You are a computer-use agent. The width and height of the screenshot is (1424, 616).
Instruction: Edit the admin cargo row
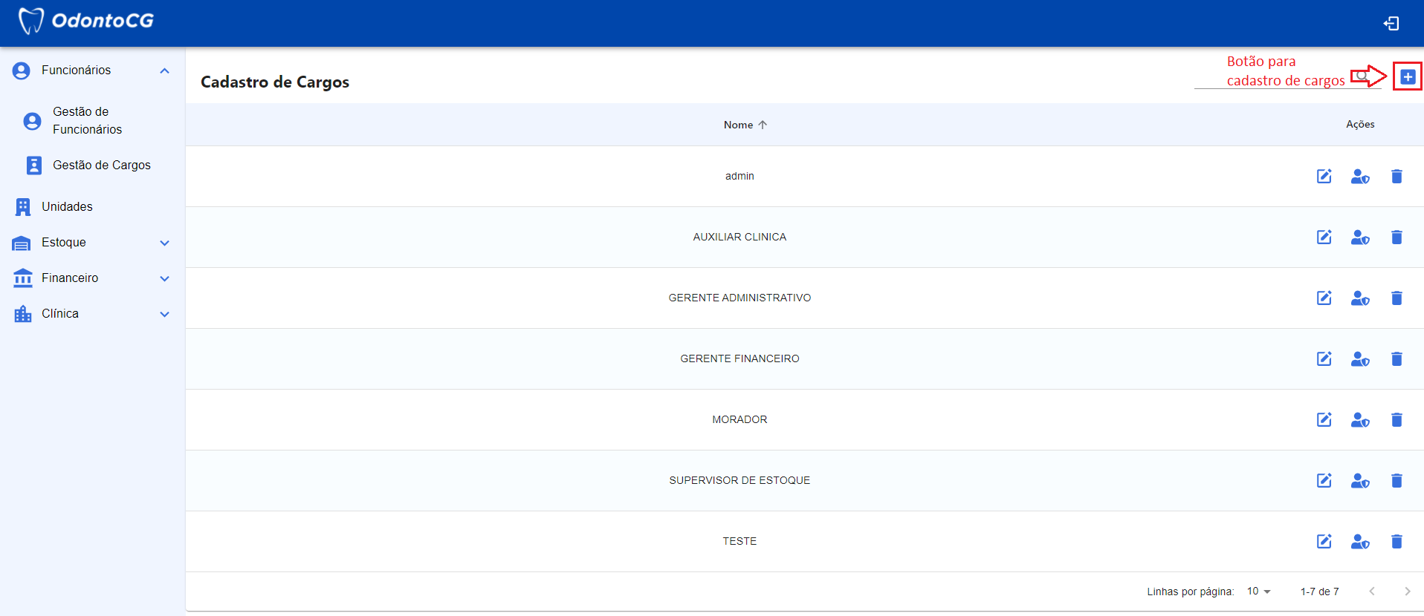pyautogui.click(x=1324, y=176)
